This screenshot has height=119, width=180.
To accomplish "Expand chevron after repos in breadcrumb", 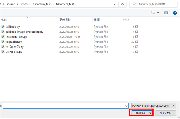I will [30, 4].
